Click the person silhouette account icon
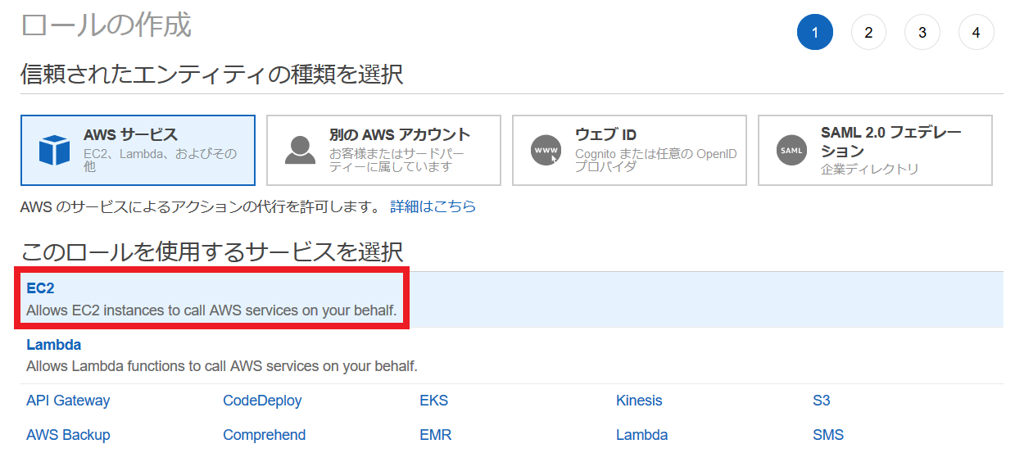Viewport: 1015px width, 453px height. click(x=300, y=150)
